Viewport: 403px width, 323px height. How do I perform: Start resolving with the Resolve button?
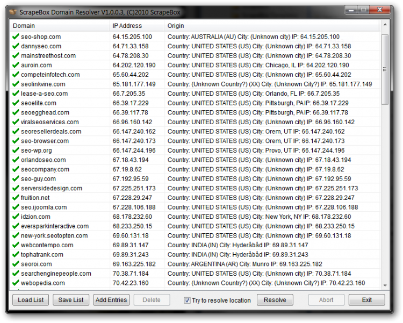275,300
